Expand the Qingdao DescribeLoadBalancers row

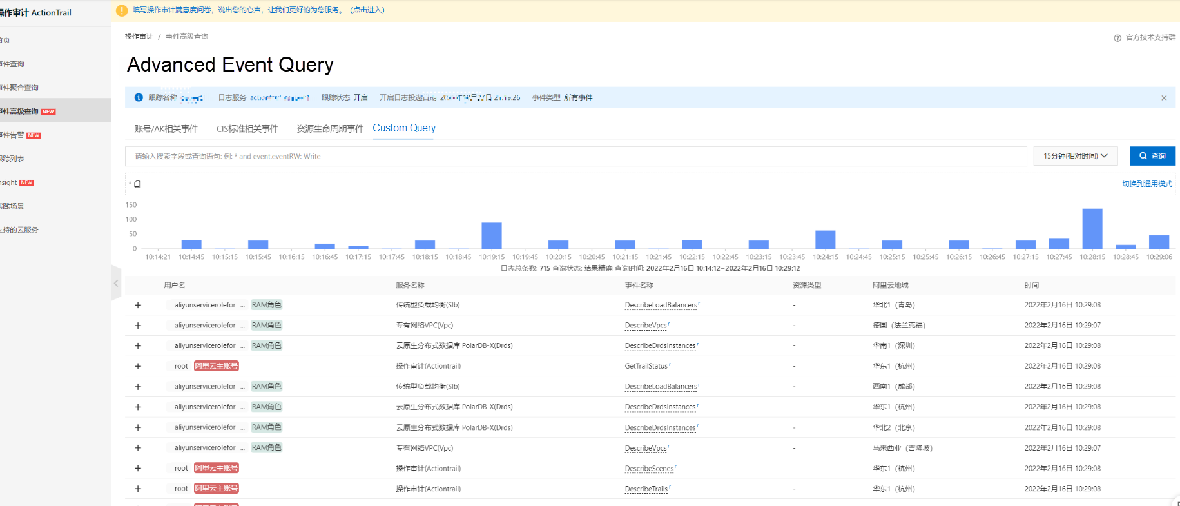coord(138,305)
